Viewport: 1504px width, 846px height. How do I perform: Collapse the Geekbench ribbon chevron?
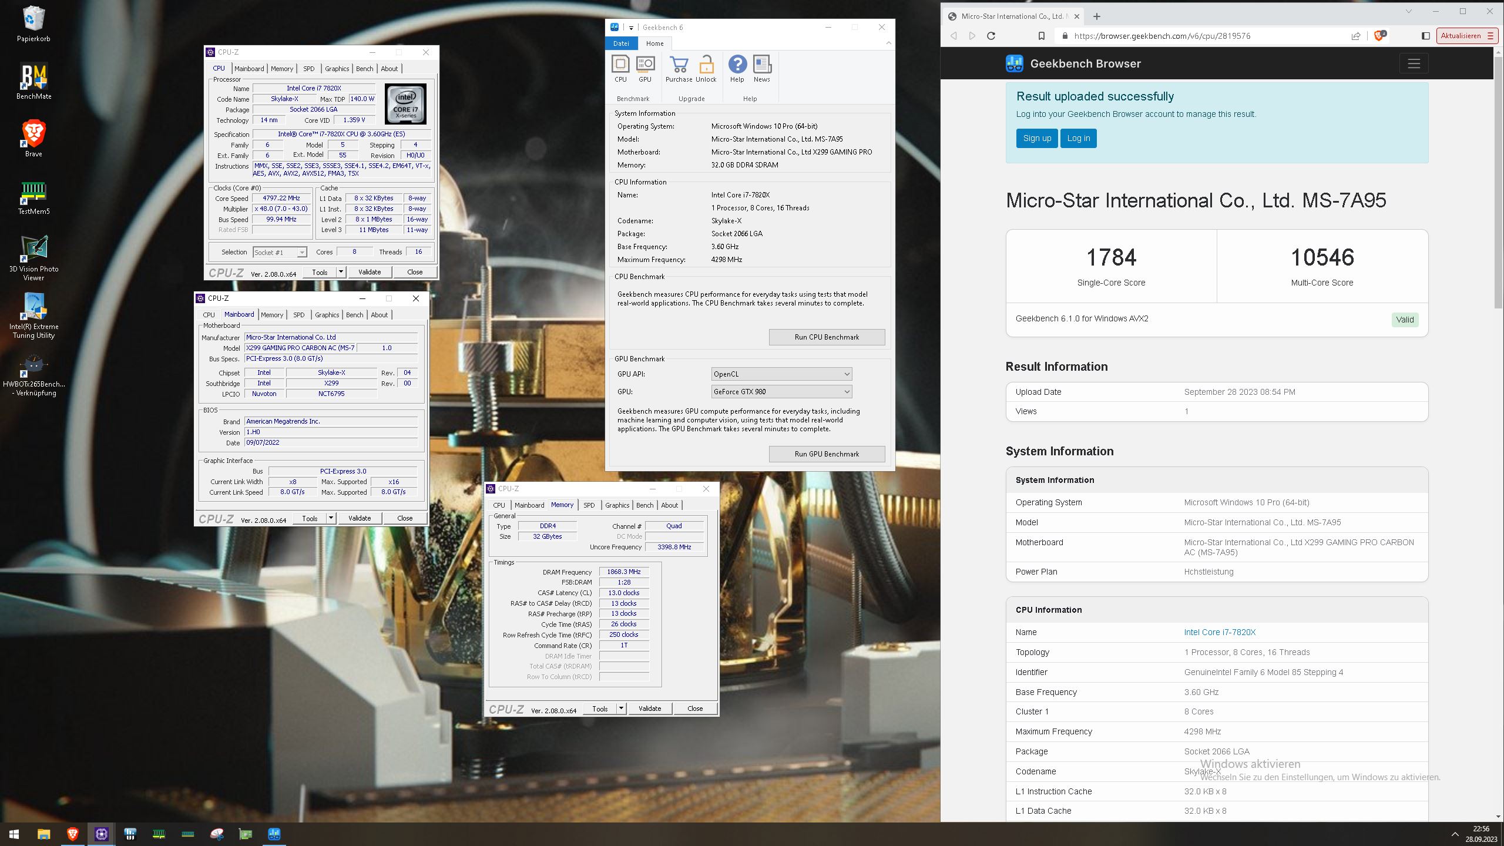(888, 43)
